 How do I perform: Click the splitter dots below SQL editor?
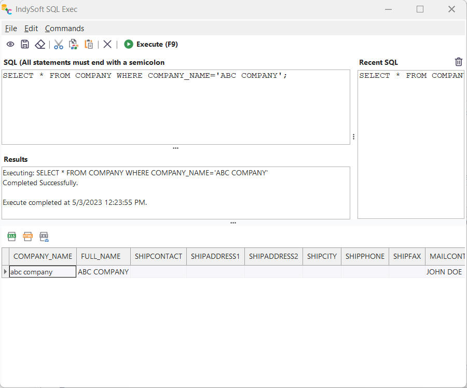pyautogui.click(x=175, y=148)
